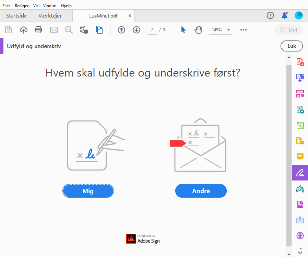Image resolution: width=308 pixels, height=257 pixels.
Task: Keep Fill & Sign tool active in sidebar
Action: (300, 173)
